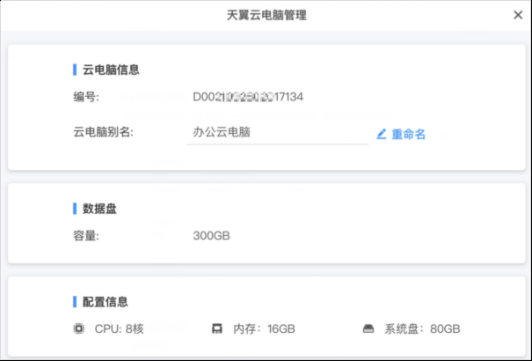Click the pencil rename icon
532x361 pixels.
[x=382, y=134]
